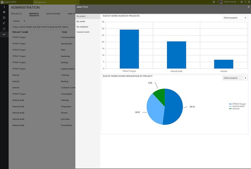Click the Planning task cell

click(x=65, y=100)
